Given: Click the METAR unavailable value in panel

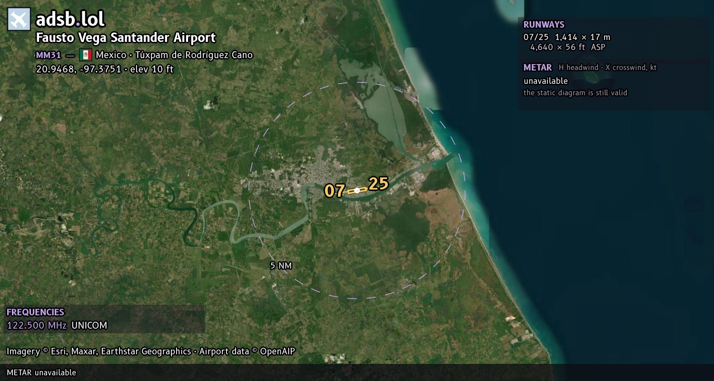Looking at the screenshot, I should [545, 81].
